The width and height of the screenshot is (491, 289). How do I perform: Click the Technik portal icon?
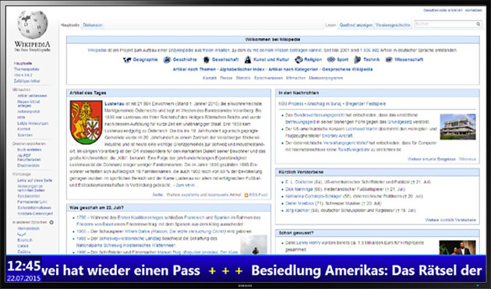[357, 59]
